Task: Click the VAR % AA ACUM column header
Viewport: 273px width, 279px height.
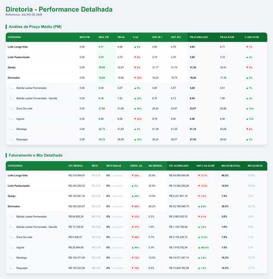Action: [206, 166]
